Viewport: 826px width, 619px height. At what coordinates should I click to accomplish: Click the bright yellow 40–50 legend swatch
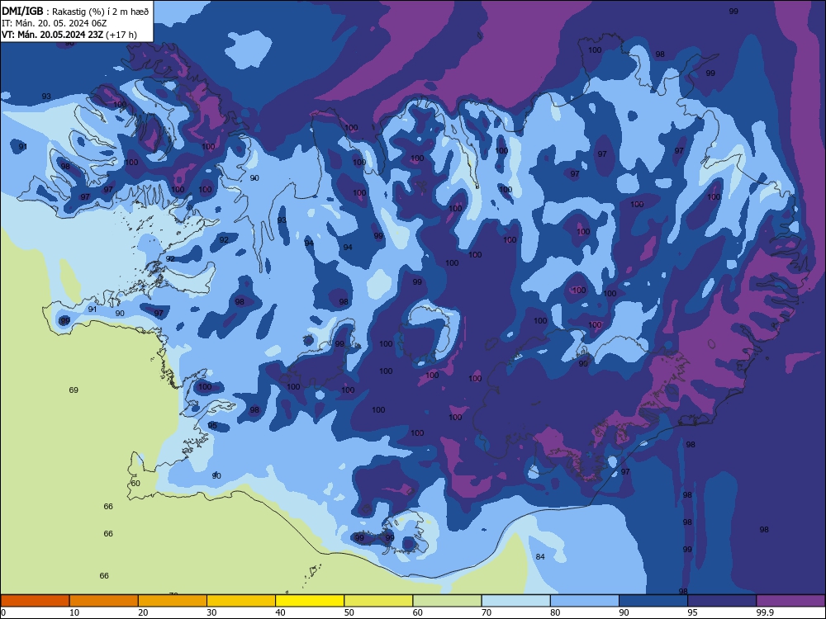[310, 601]
